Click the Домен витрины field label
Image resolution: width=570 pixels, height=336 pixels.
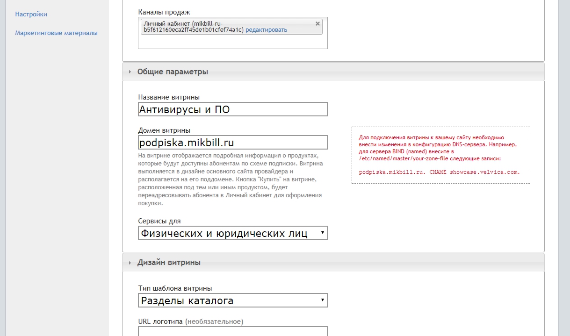(x=164, y=130)
